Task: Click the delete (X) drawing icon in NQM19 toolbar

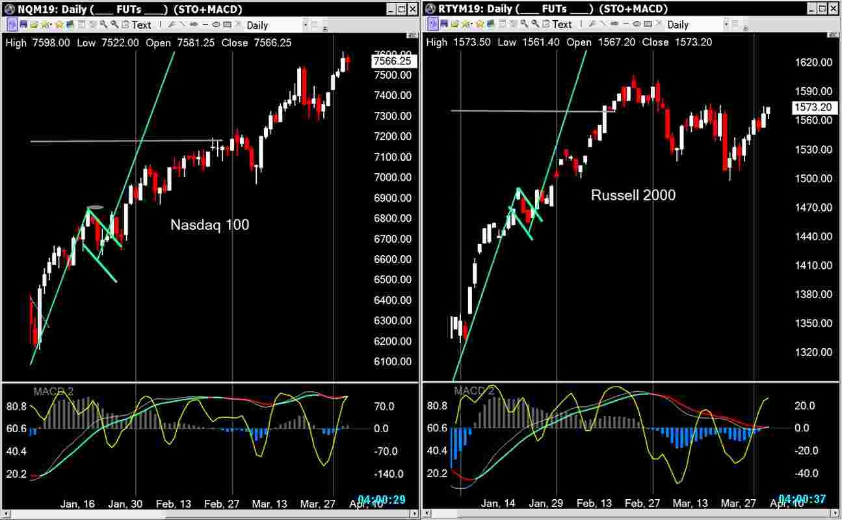Action: 237,25
